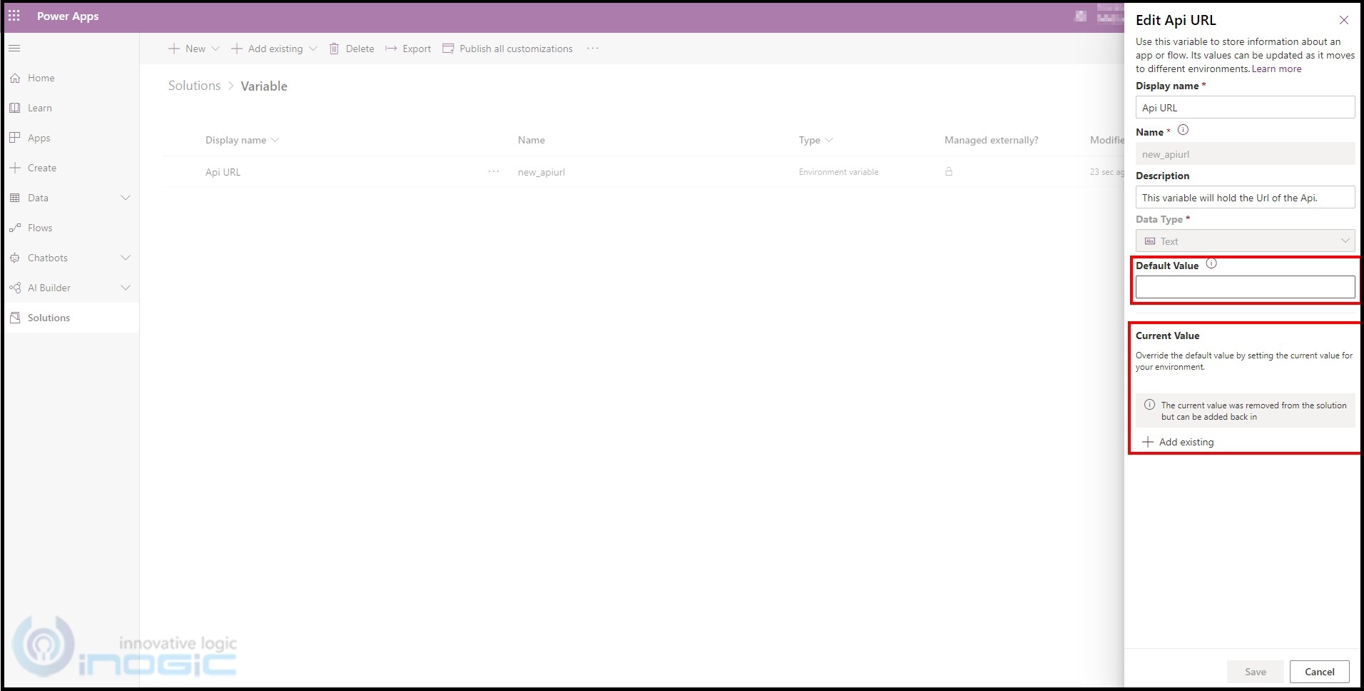The height and width of the screenshot is (691, 1364).
Task: Open the Api URL row more-options ellipsis
Action: click(494, 172)
